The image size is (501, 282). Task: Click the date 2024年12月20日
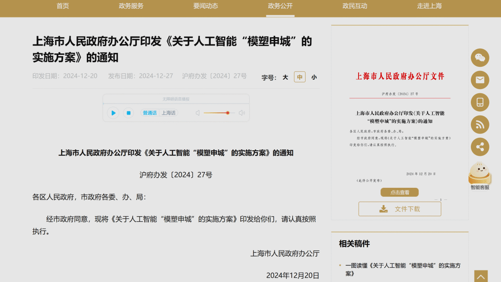(x=293, y=276)
